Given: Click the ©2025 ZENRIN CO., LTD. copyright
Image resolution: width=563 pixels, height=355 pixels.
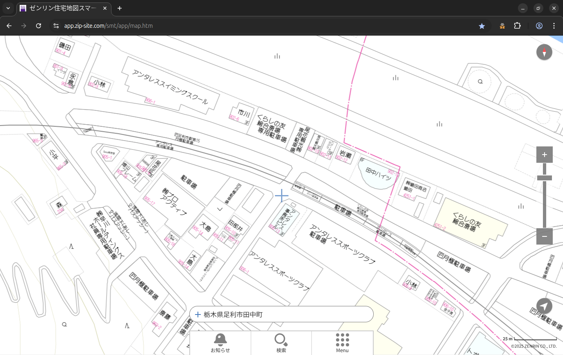Looking at the screenshot, I should tap(533, 346).
